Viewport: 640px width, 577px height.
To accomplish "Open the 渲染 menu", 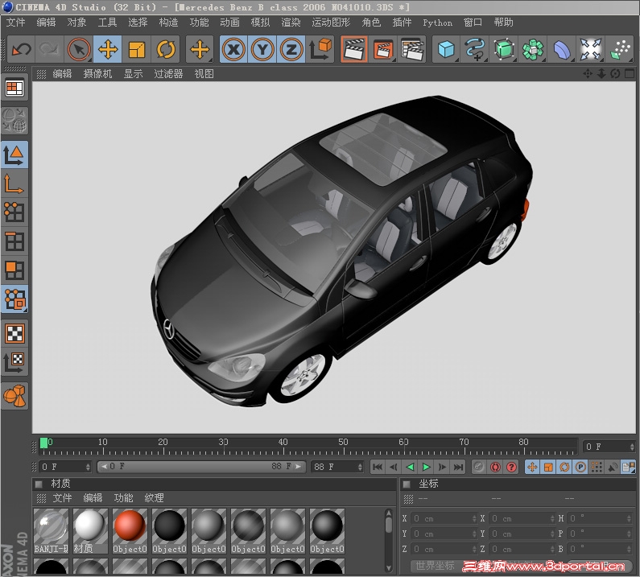I will (x=291, y=23).
